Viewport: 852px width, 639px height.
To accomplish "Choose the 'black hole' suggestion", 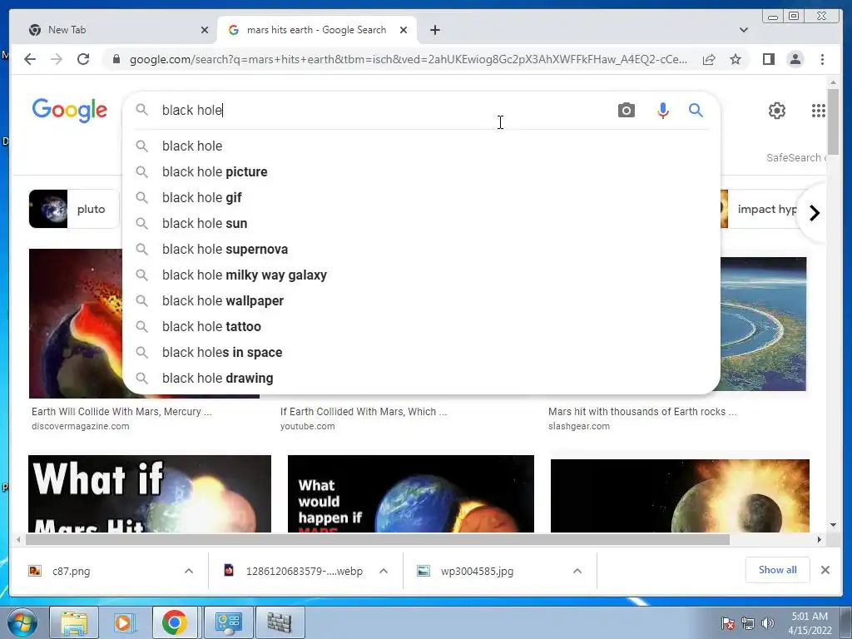I will (422, 146).
